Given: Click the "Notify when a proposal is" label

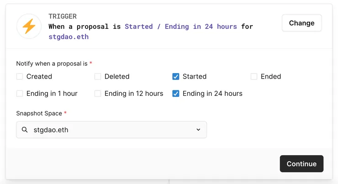Looking at the screenshot, I should point(52,63).
